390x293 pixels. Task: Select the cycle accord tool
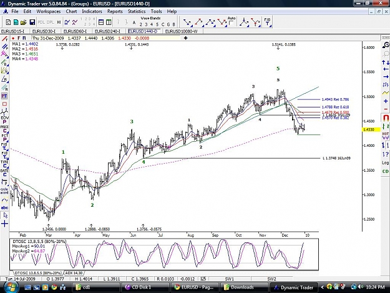[4, 191]
